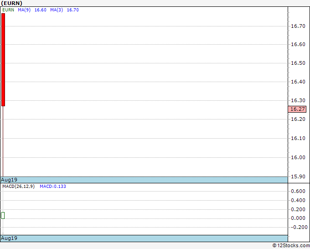Click the 16.30 price axis label

pos(298,100)
